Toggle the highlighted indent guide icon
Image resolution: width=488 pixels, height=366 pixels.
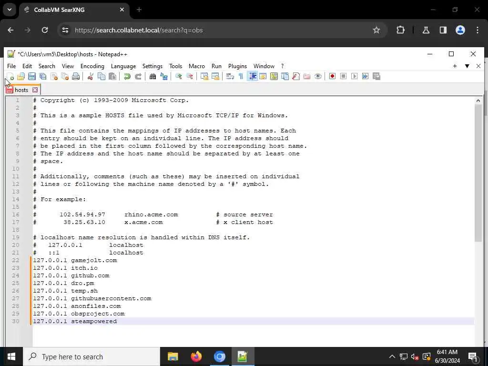252,76
